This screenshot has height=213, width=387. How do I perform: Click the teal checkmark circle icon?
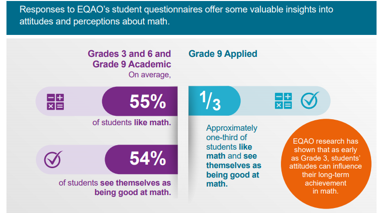tap(309, 101)
